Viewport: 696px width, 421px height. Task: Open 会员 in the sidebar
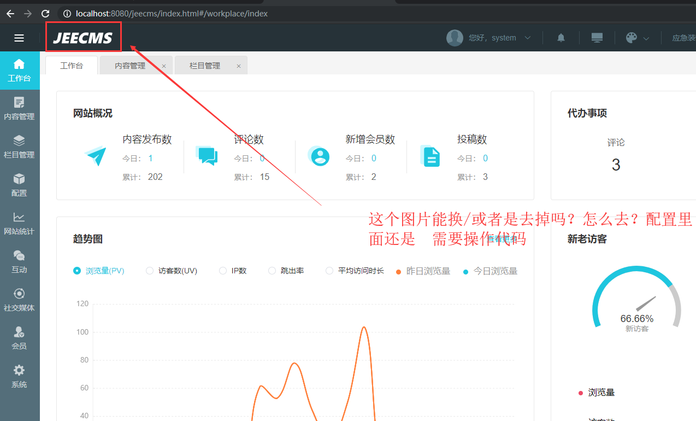click(20, 338)
